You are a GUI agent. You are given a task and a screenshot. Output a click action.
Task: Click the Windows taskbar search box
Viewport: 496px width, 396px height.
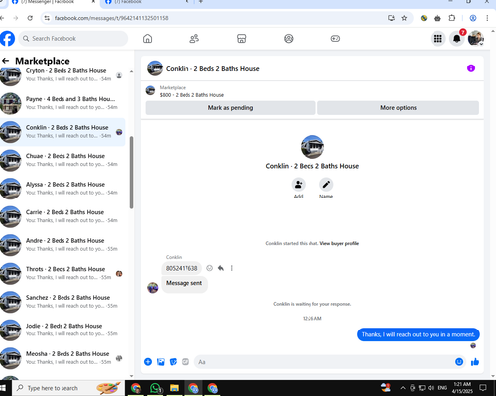click(x=68, y=388)
